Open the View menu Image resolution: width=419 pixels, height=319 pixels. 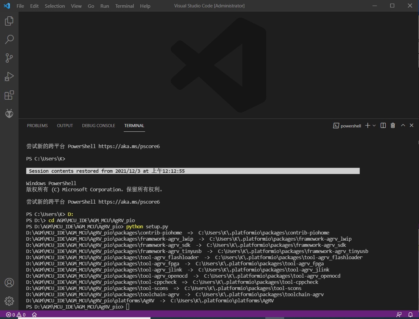[x=76, y=6]
